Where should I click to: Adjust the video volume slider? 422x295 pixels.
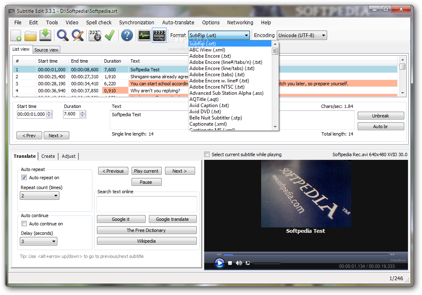point(267,263)
